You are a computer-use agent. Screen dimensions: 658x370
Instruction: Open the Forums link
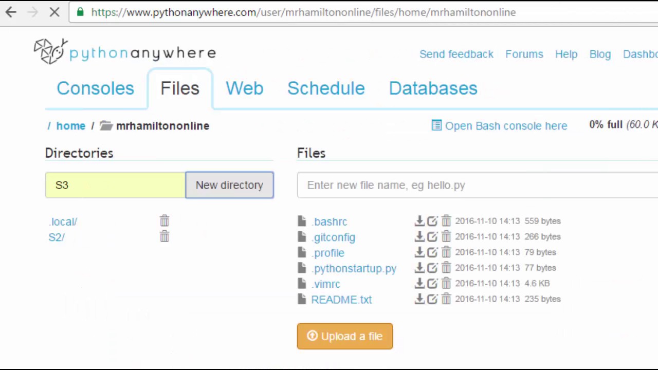tap(524, 54)
